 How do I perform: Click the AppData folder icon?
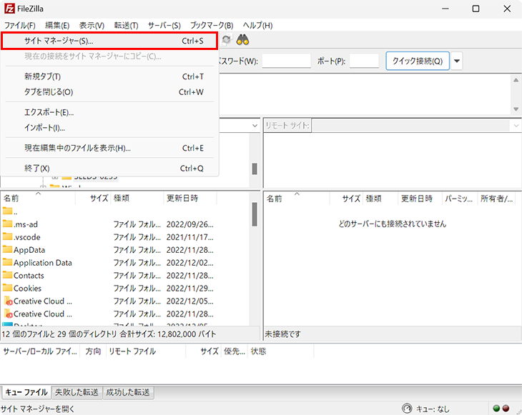coord(7,249)
